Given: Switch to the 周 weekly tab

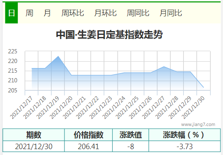Looking at the screenshot, I should point(30,13).
